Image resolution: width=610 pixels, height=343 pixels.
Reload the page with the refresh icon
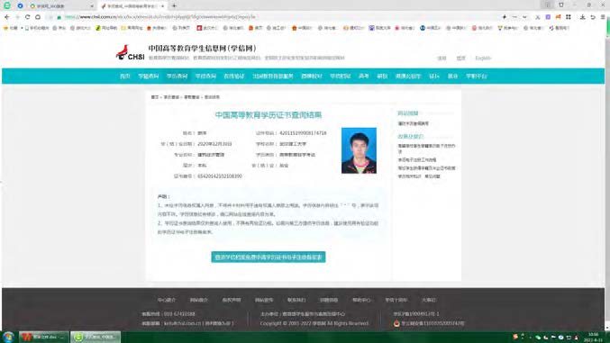[x=28, y=17]
